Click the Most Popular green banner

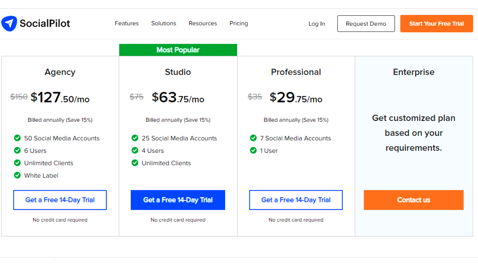point(178,50)
